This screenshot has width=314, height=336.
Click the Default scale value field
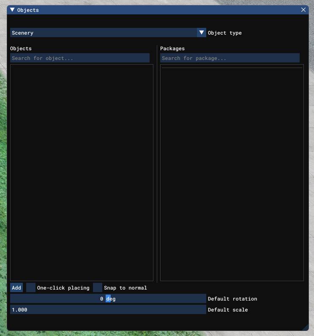(108, 310)
